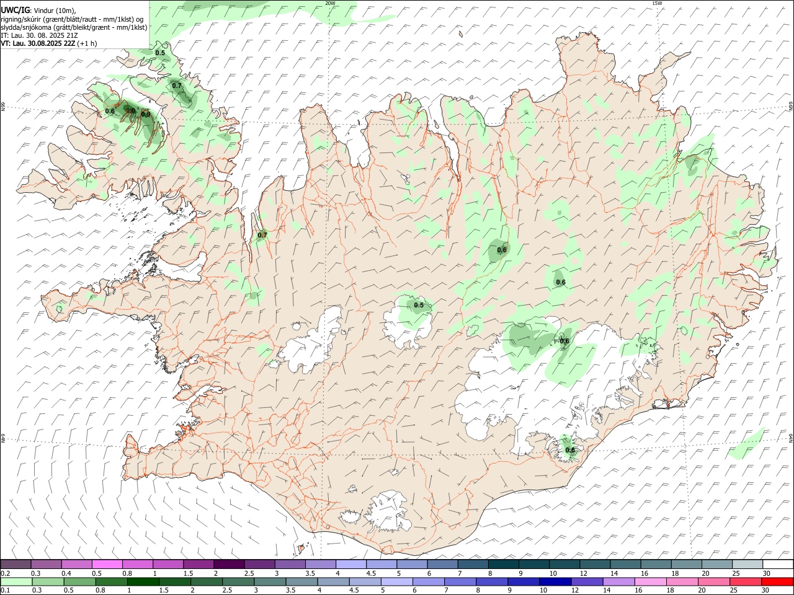Image resolution: width=794 pixels, height=595 pixels.
Task: Select the darkest purple swatch labeled 2 in upper legend
Action: click(x=228, y=564)
